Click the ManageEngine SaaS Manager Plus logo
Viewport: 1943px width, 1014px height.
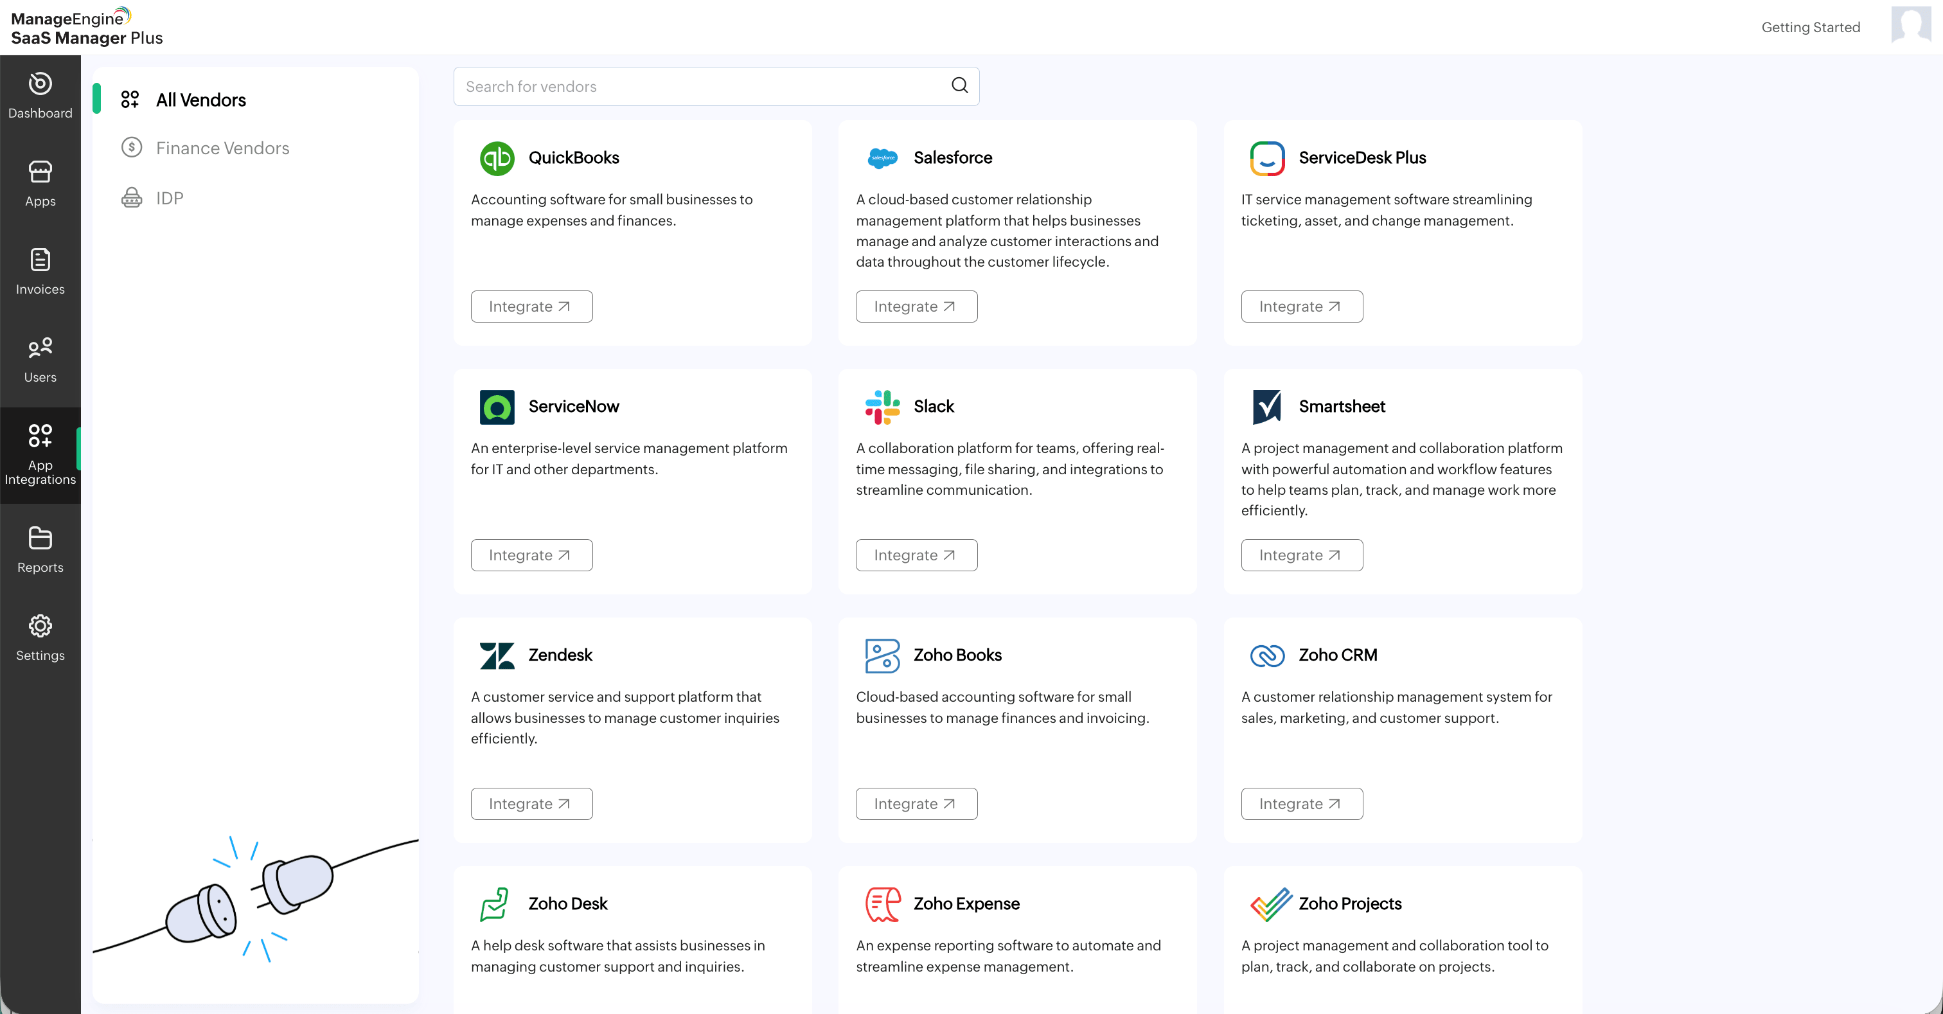87,27
